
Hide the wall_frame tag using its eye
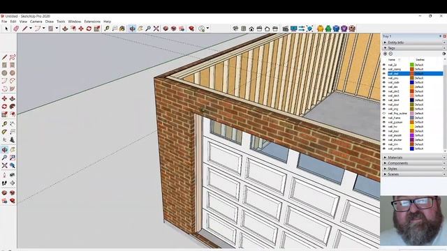384,118
